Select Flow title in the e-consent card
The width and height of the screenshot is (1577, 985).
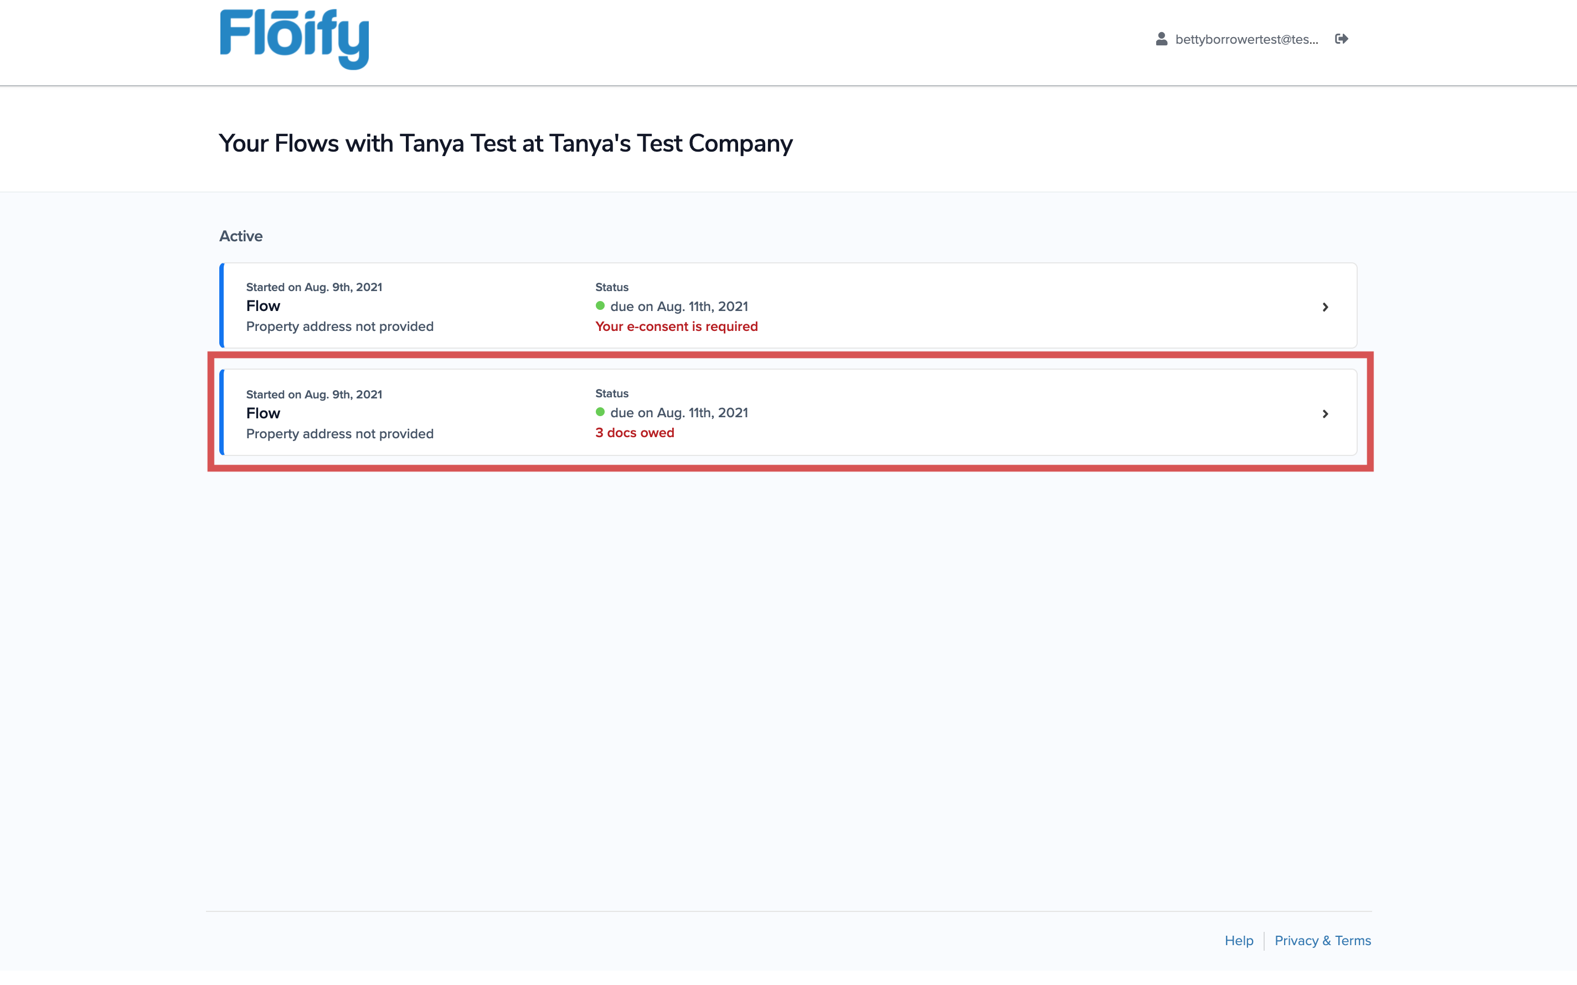[x=263, y=306]
